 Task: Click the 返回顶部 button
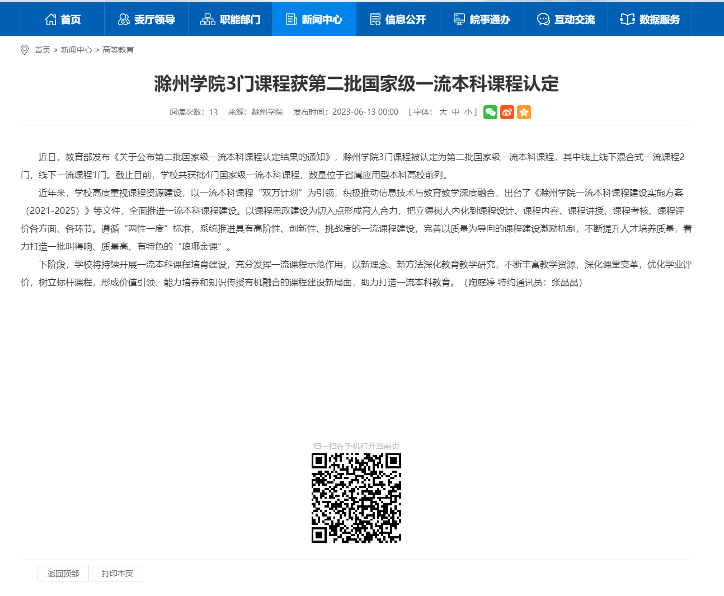tap(63, 574)
